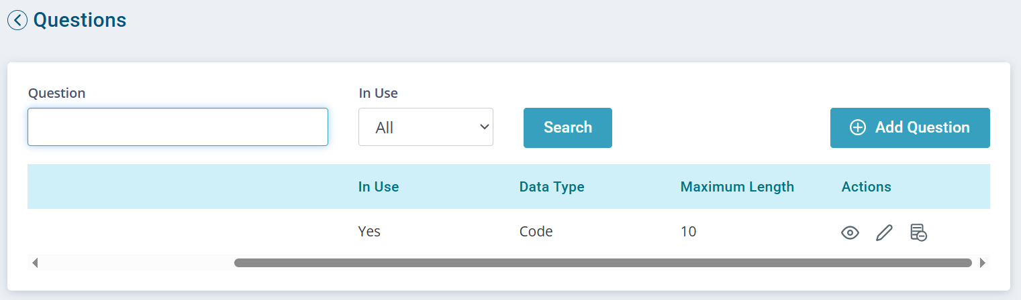
Task: Click the Questions page title
Action: (x=80, y=20)
